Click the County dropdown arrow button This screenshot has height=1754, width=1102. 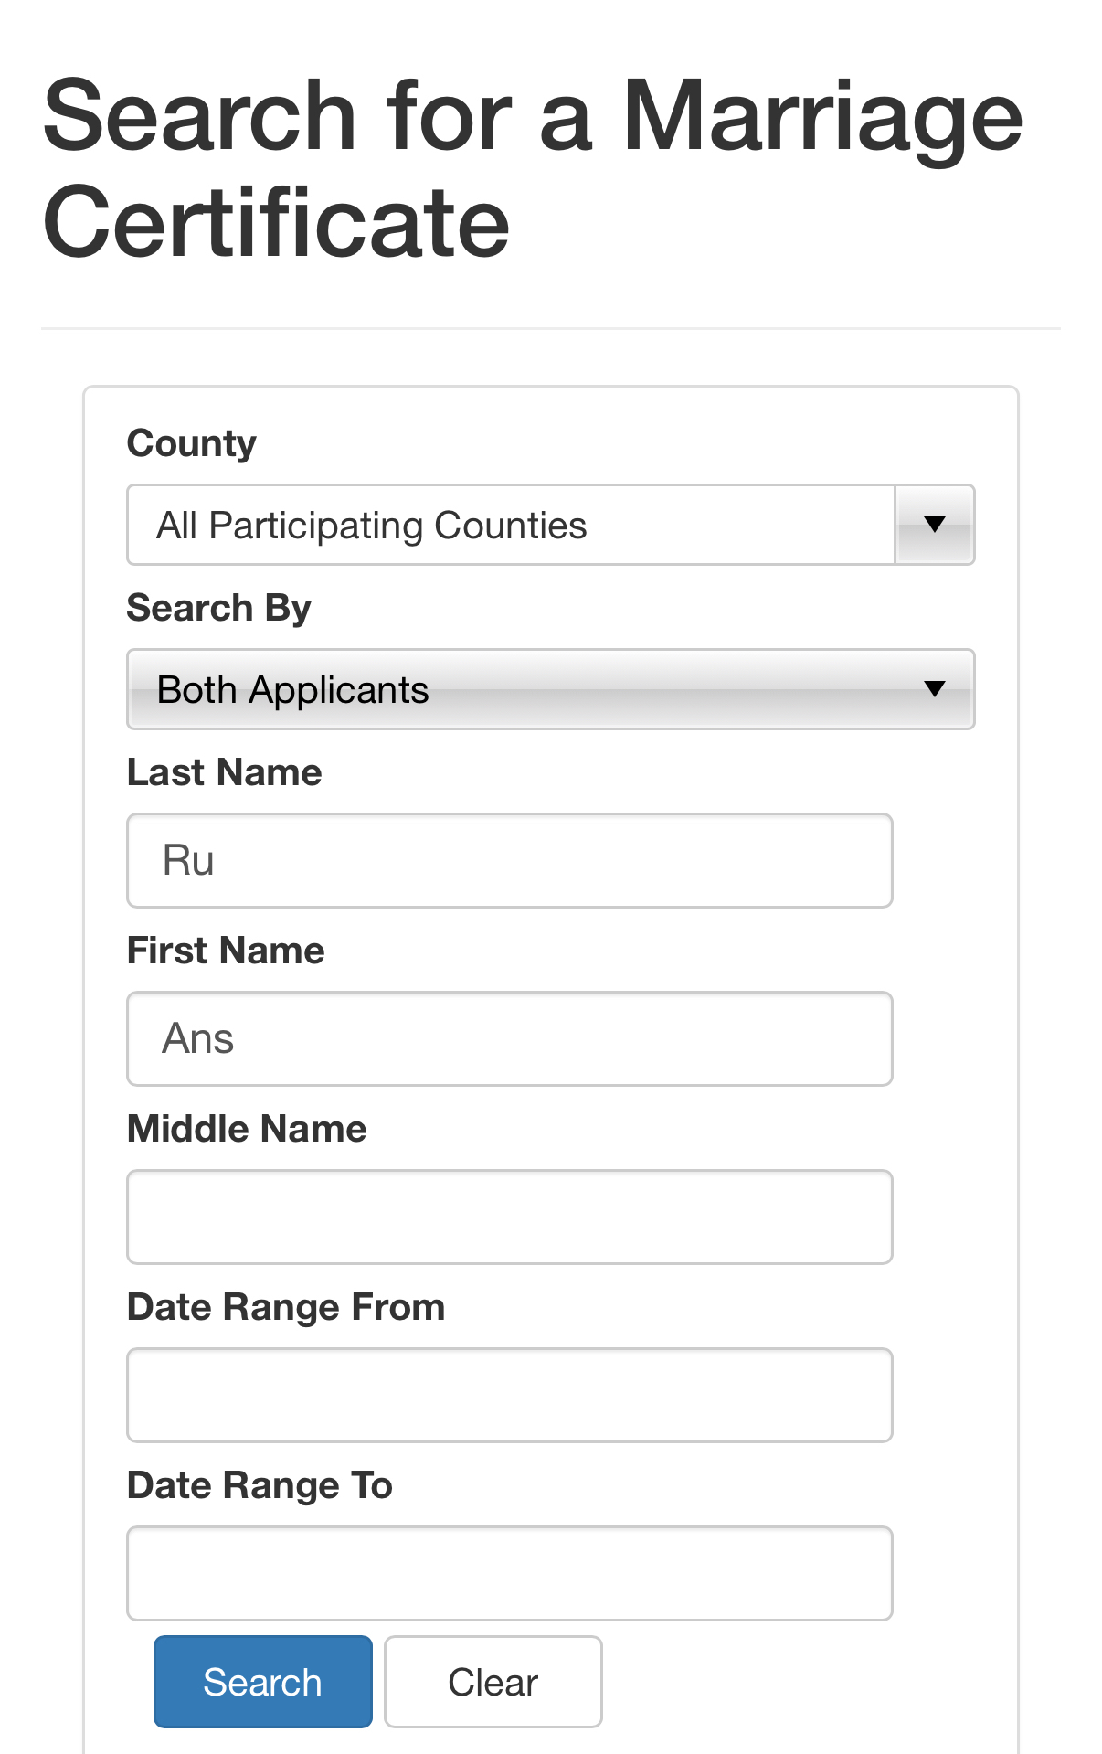[x=934, y=525]
